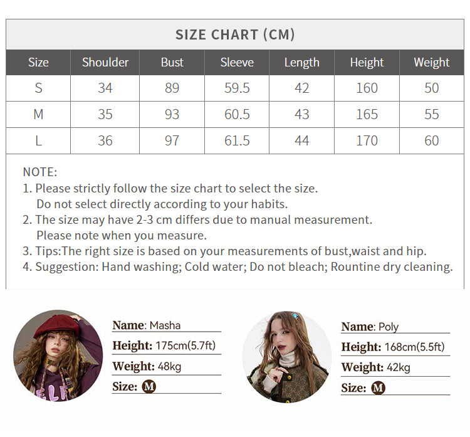Screen dimensions: 470x437
Task: Click the 89 bust value for size S
Action: 172,88
